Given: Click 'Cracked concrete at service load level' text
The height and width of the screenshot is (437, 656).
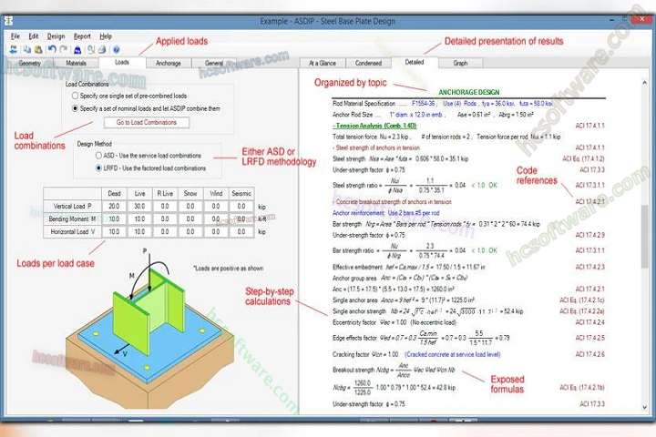Looking at the screenshot, I should pyautogui.click(x=452, y=354).
